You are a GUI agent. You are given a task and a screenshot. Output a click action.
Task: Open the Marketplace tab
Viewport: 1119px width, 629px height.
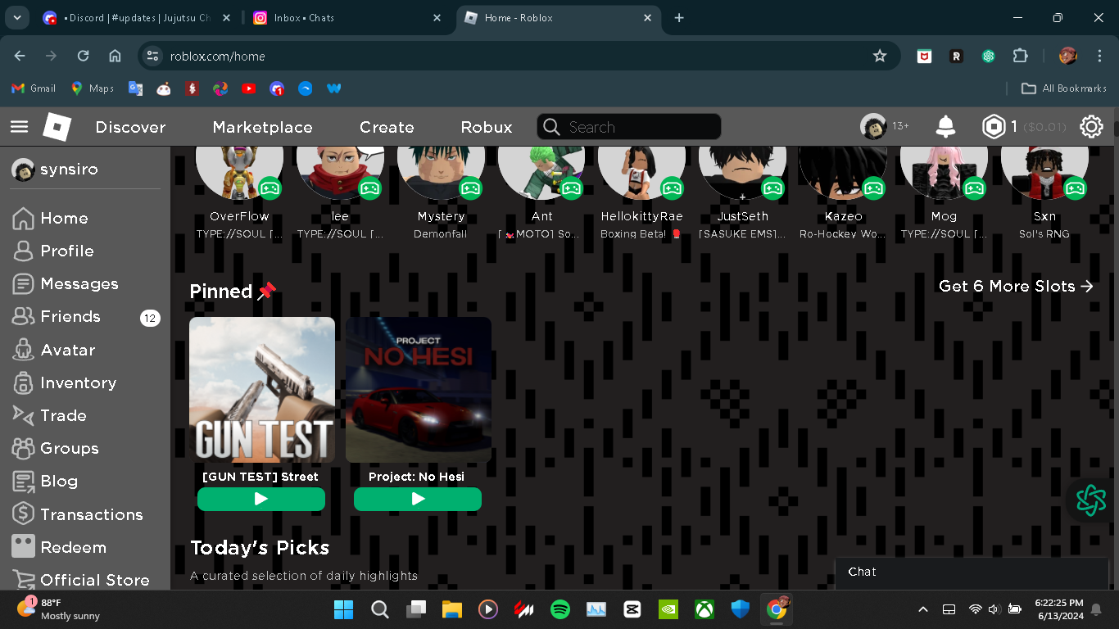click(x=262, y=127)
